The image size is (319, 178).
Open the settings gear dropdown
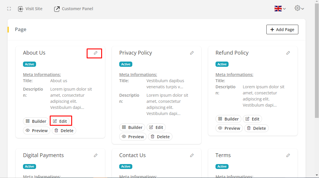tap(299, 8)
